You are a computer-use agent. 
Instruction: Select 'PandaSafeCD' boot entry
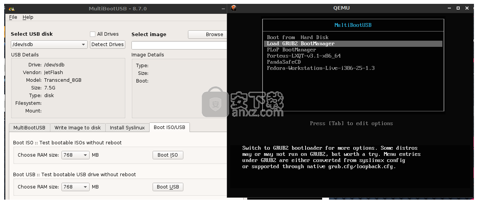click(284, 62)
